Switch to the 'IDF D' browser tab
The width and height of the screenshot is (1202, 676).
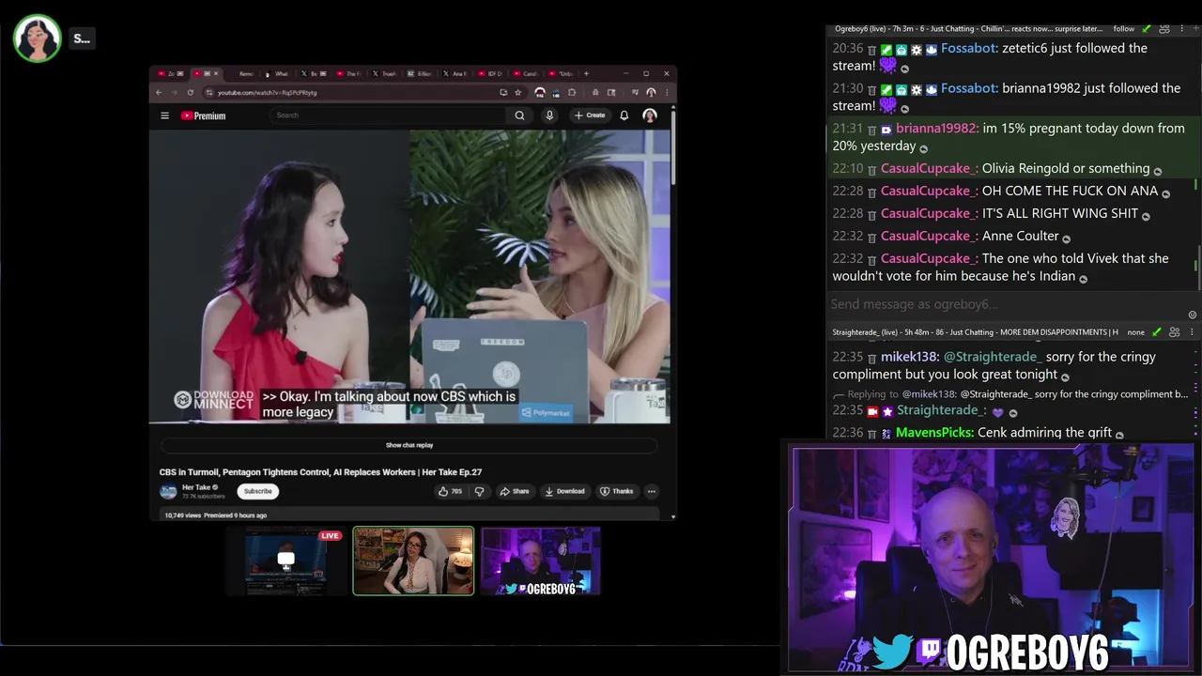tap(492, 73)
